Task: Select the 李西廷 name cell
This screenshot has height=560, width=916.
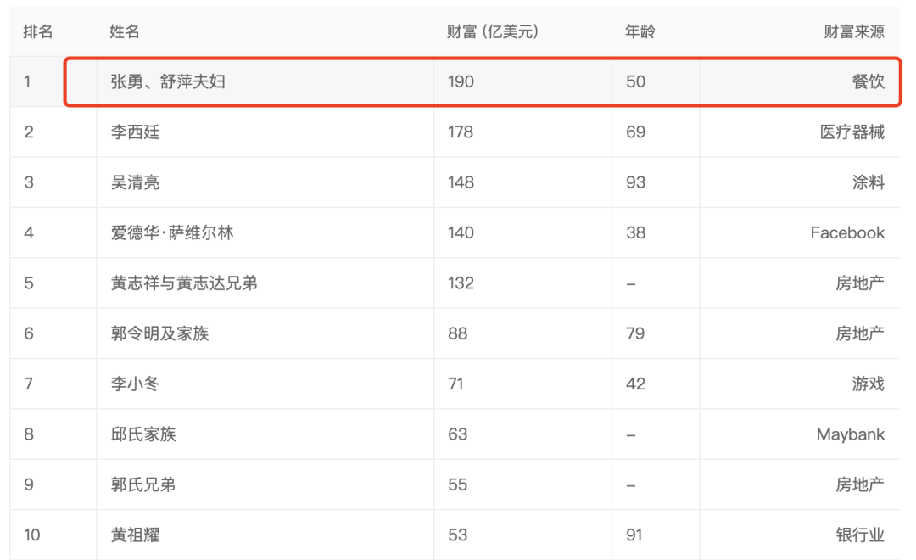Action: coord(135,132)
